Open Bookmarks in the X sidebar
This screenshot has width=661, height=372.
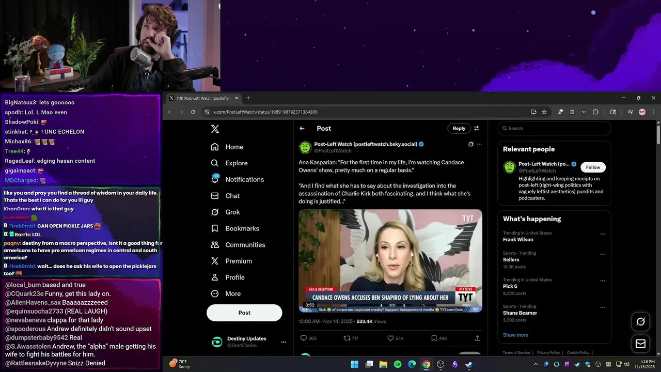235,228
